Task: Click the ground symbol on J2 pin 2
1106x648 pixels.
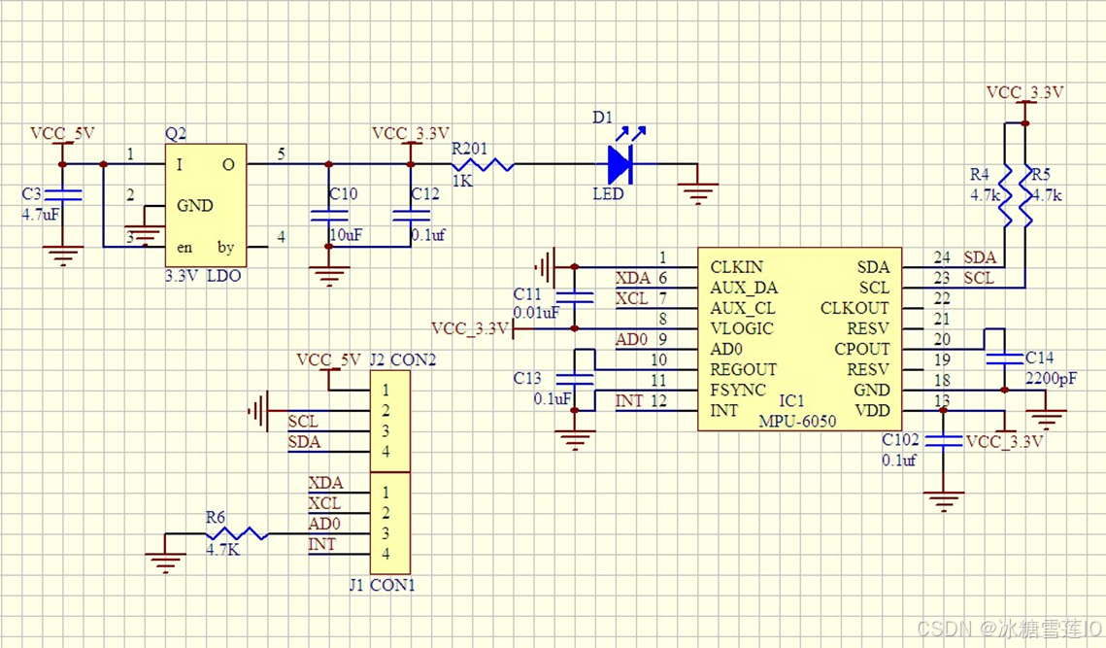Action: (259, 410)
